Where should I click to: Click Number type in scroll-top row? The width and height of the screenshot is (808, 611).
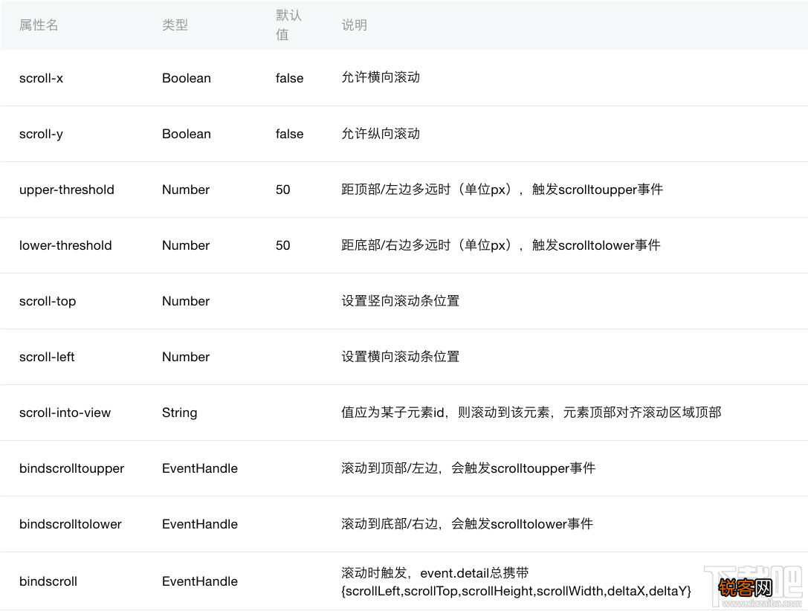point(186,301)
